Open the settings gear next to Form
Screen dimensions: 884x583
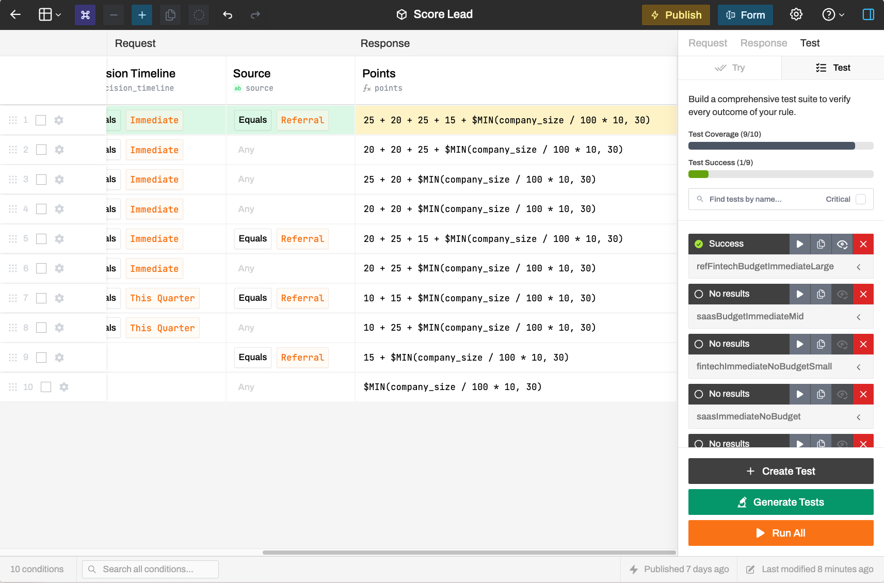pyautogui.click(x=796, y=14)
